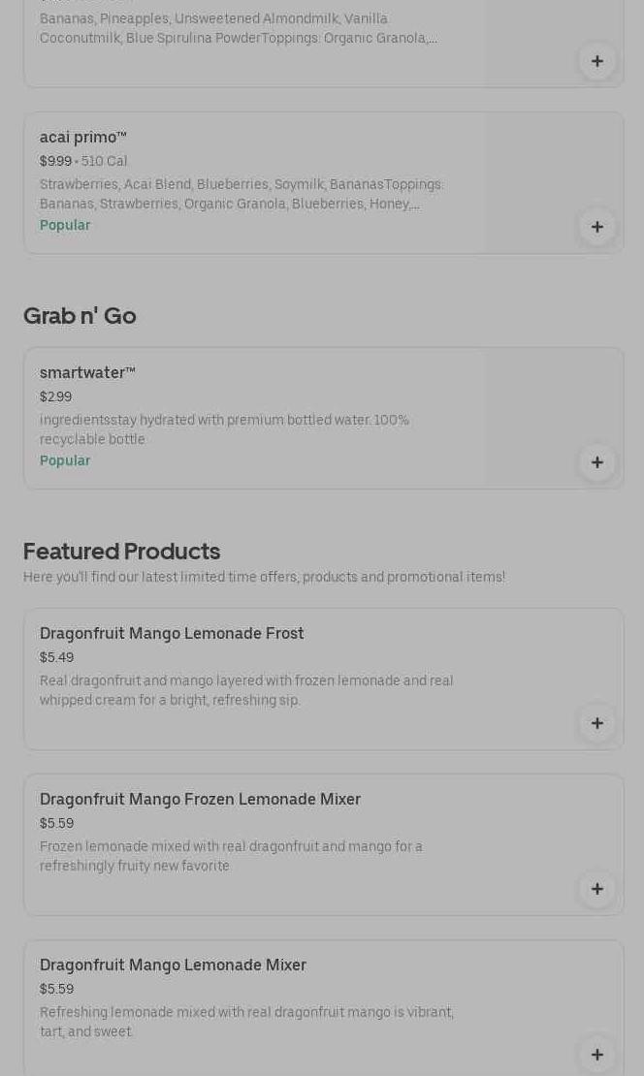Image resolution: width=644 pixels, height=1076 pixels.
Task: Add smartwater to the cart
Action: coord(596,462)
